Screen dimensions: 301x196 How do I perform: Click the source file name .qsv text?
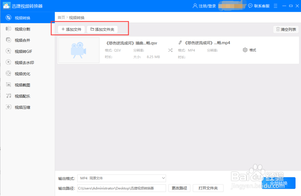coord(132,43)
